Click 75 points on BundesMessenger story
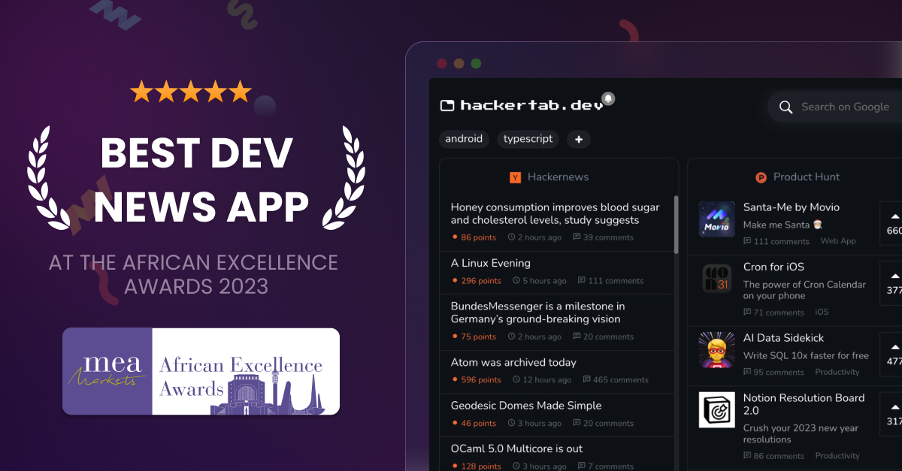The width and height of the screenshot is (902, 471). coord(474,337)
